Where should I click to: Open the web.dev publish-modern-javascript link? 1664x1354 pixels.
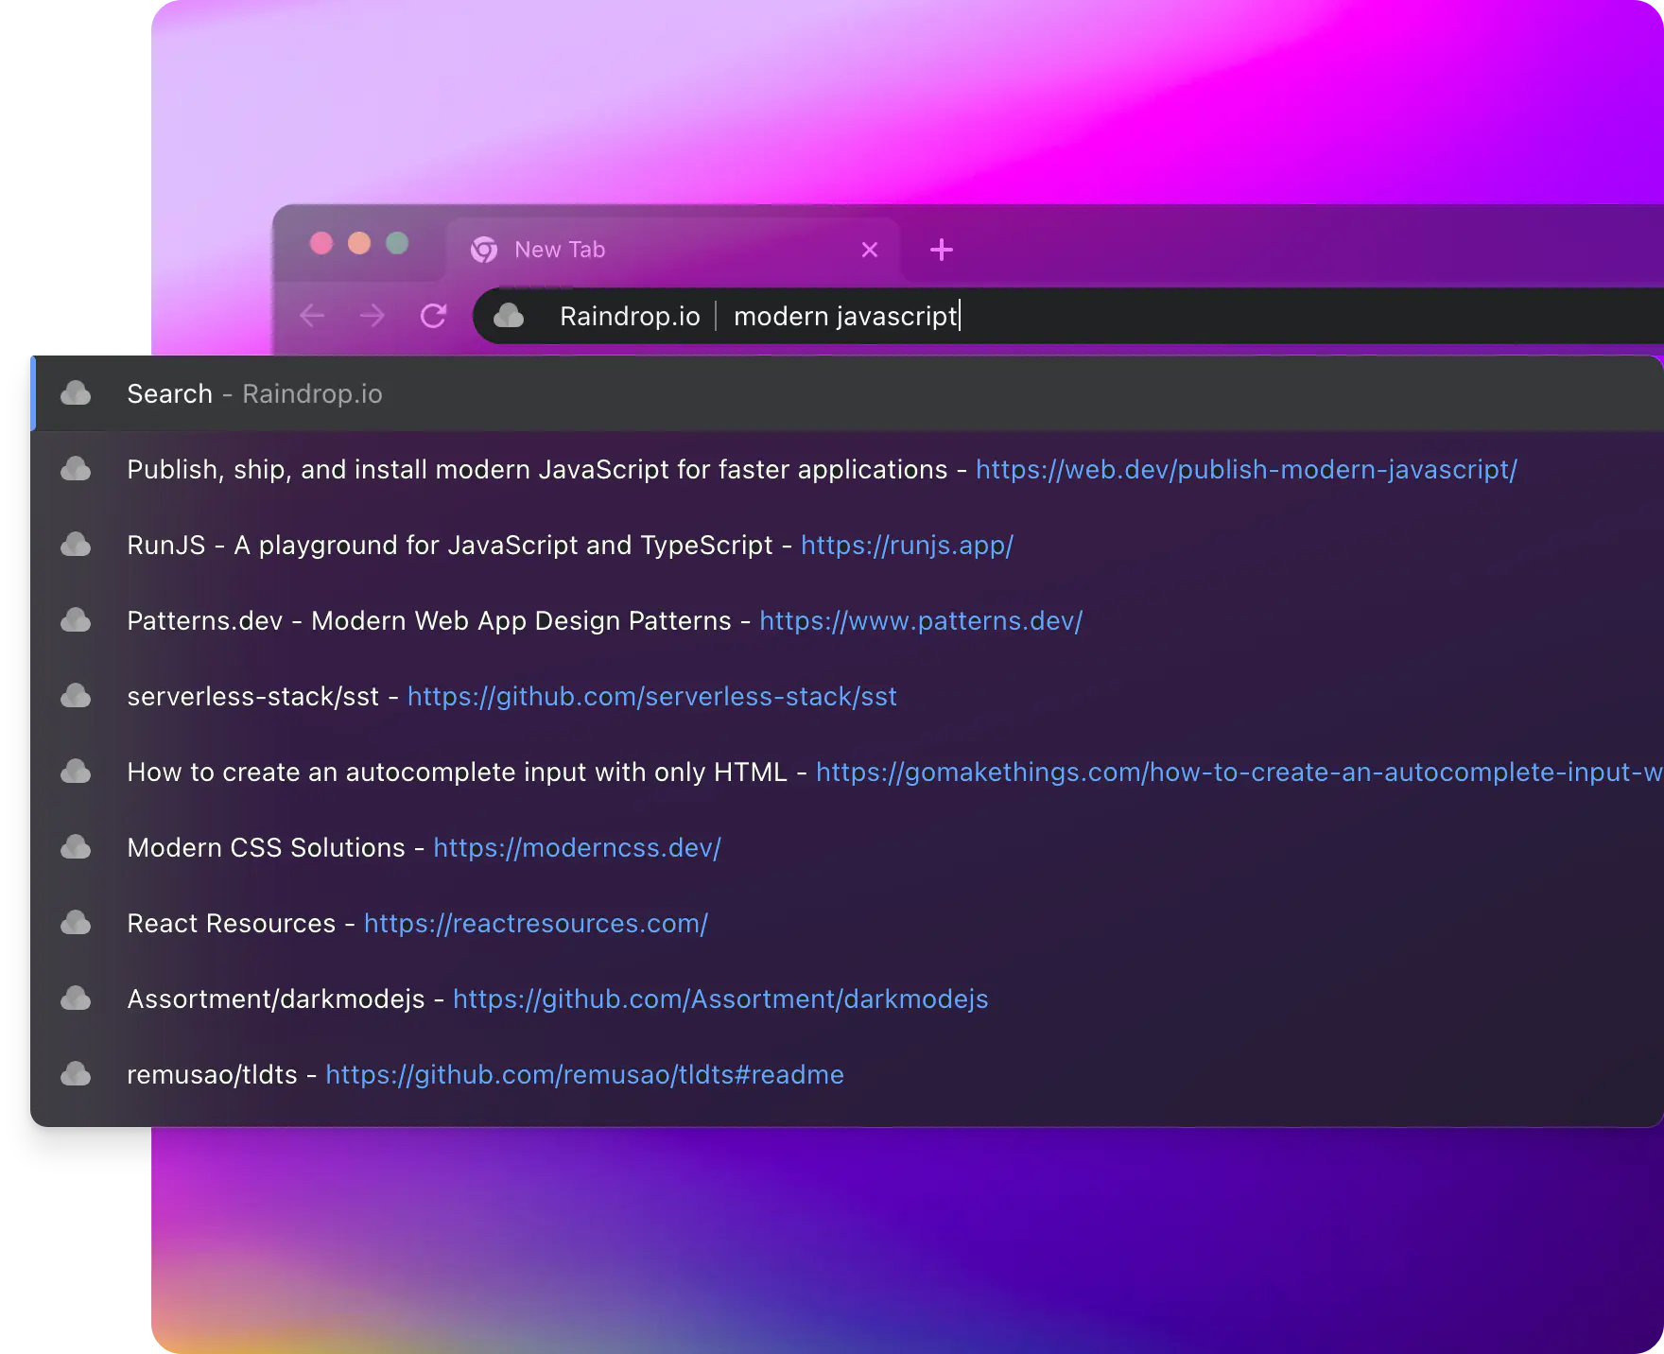pyautogui.click(x=1245, y=469)
